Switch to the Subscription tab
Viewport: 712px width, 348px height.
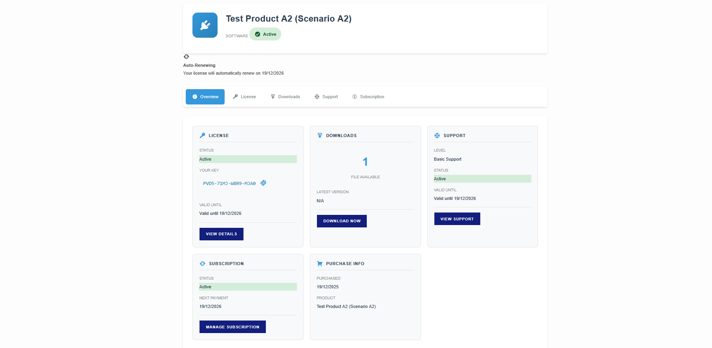[x=368, y=97]
